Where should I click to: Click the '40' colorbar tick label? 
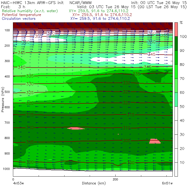coord(182,120)
